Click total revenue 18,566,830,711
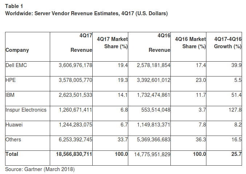 coord(74,154)
